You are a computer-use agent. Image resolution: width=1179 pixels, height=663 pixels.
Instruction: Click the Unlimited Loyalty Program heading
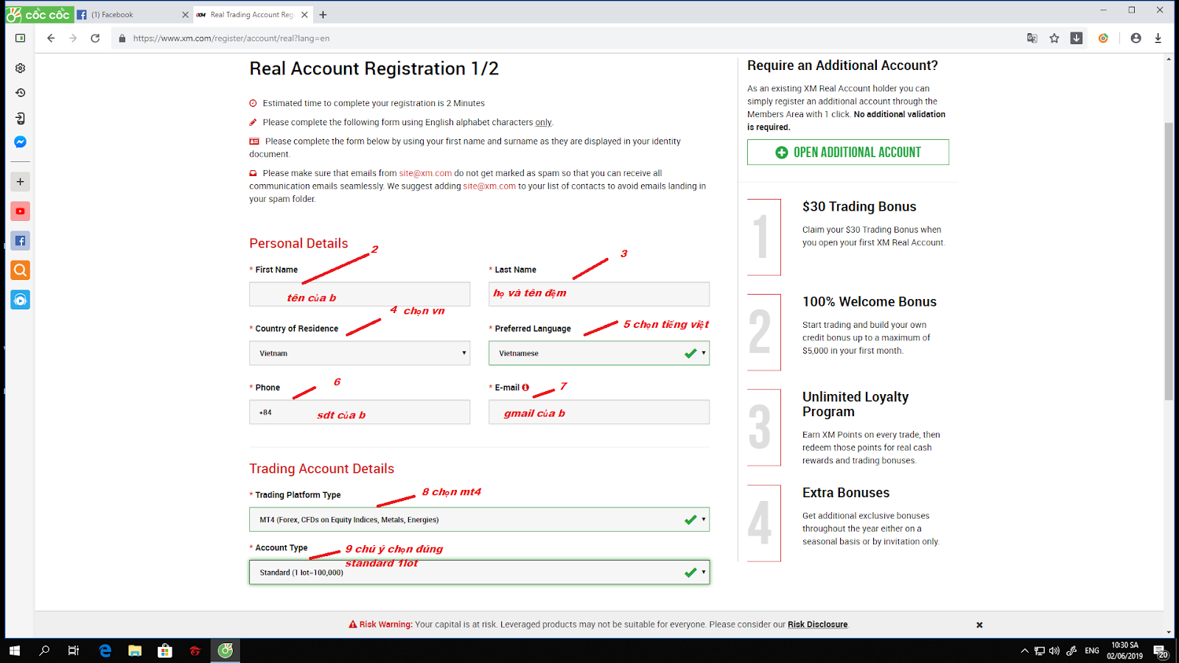click(856, 404)
